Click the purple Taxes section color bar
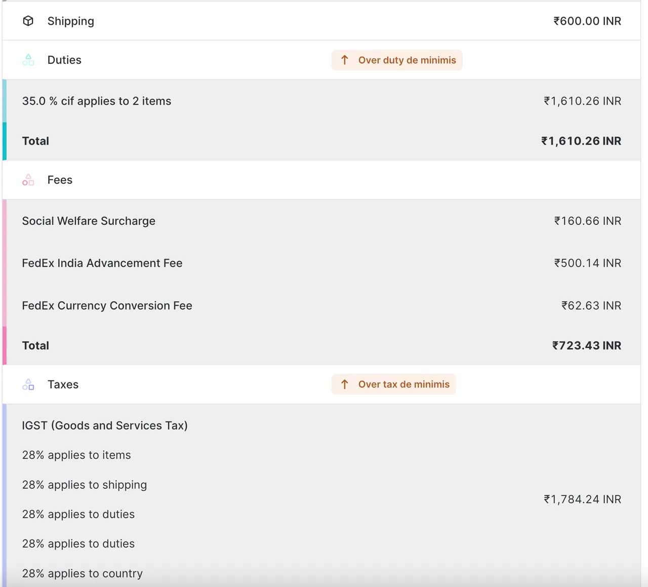 tap(3, 494)
